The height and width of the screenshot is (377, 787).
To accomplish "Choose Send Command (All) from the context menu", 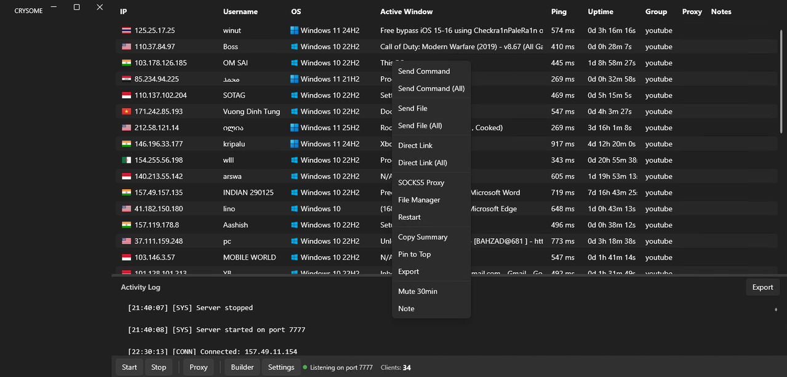I will 431,88.
